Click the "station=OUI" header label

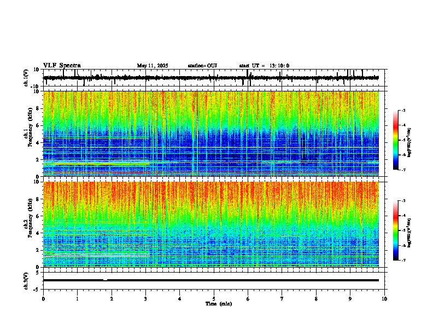(202, 66)
